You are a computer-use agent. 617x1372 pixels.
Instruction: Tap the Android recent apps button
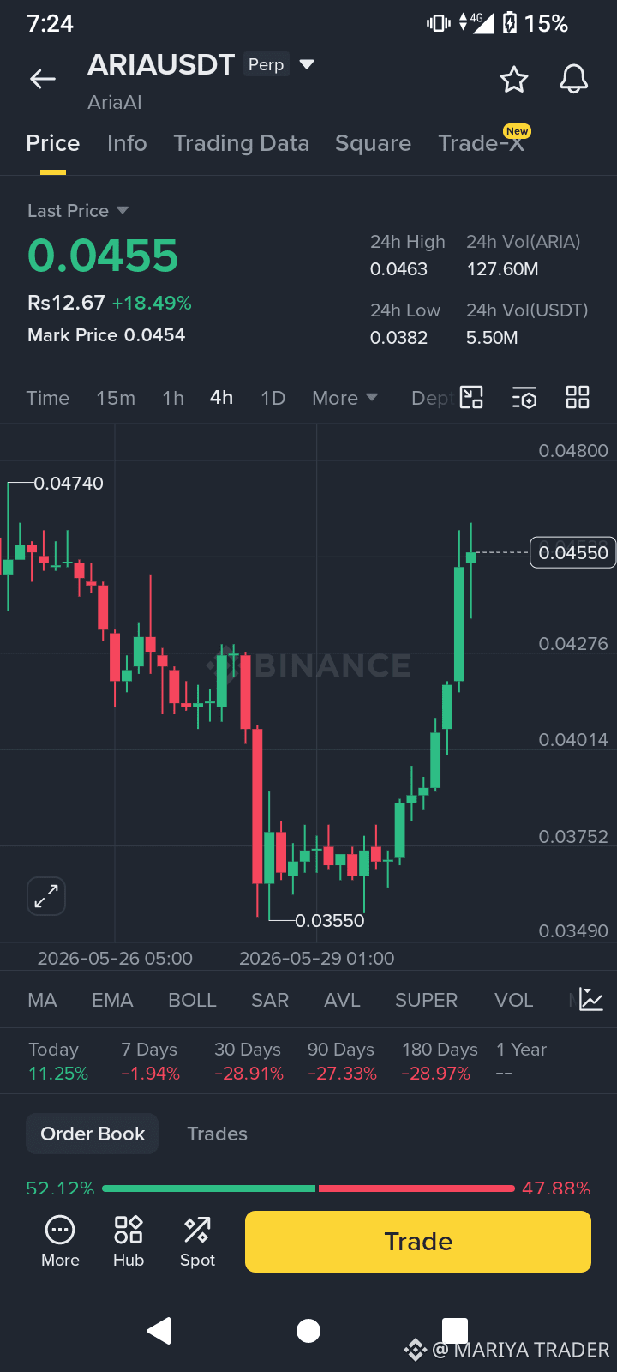[x=455, y=1331]
